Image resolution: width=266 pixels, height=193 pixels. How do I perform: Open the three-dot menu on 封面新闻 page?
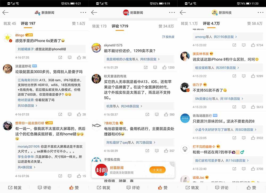[x=172, y=12]
